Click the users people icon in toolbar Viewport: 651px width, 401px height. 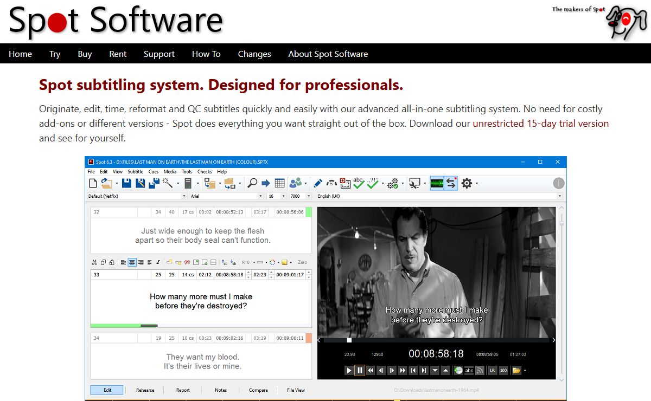(x=296, y=183)
